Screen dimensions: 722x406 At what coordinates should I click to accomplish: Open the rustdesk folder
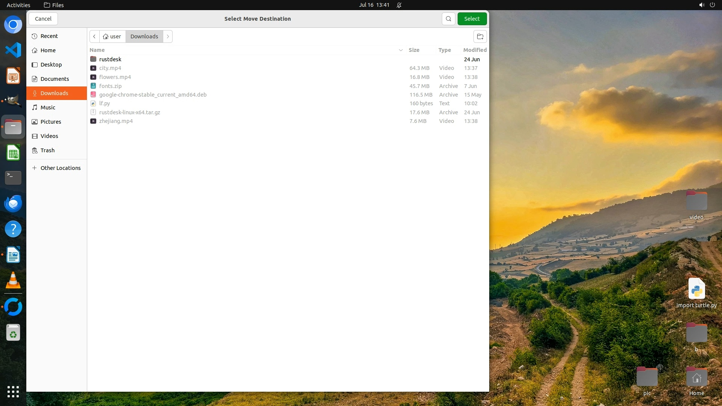pos(110,59)
